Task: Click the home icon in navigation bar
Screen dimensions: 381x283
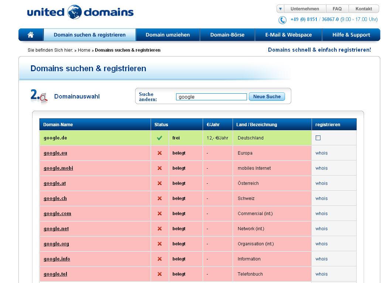Action: tap(31, 35)
